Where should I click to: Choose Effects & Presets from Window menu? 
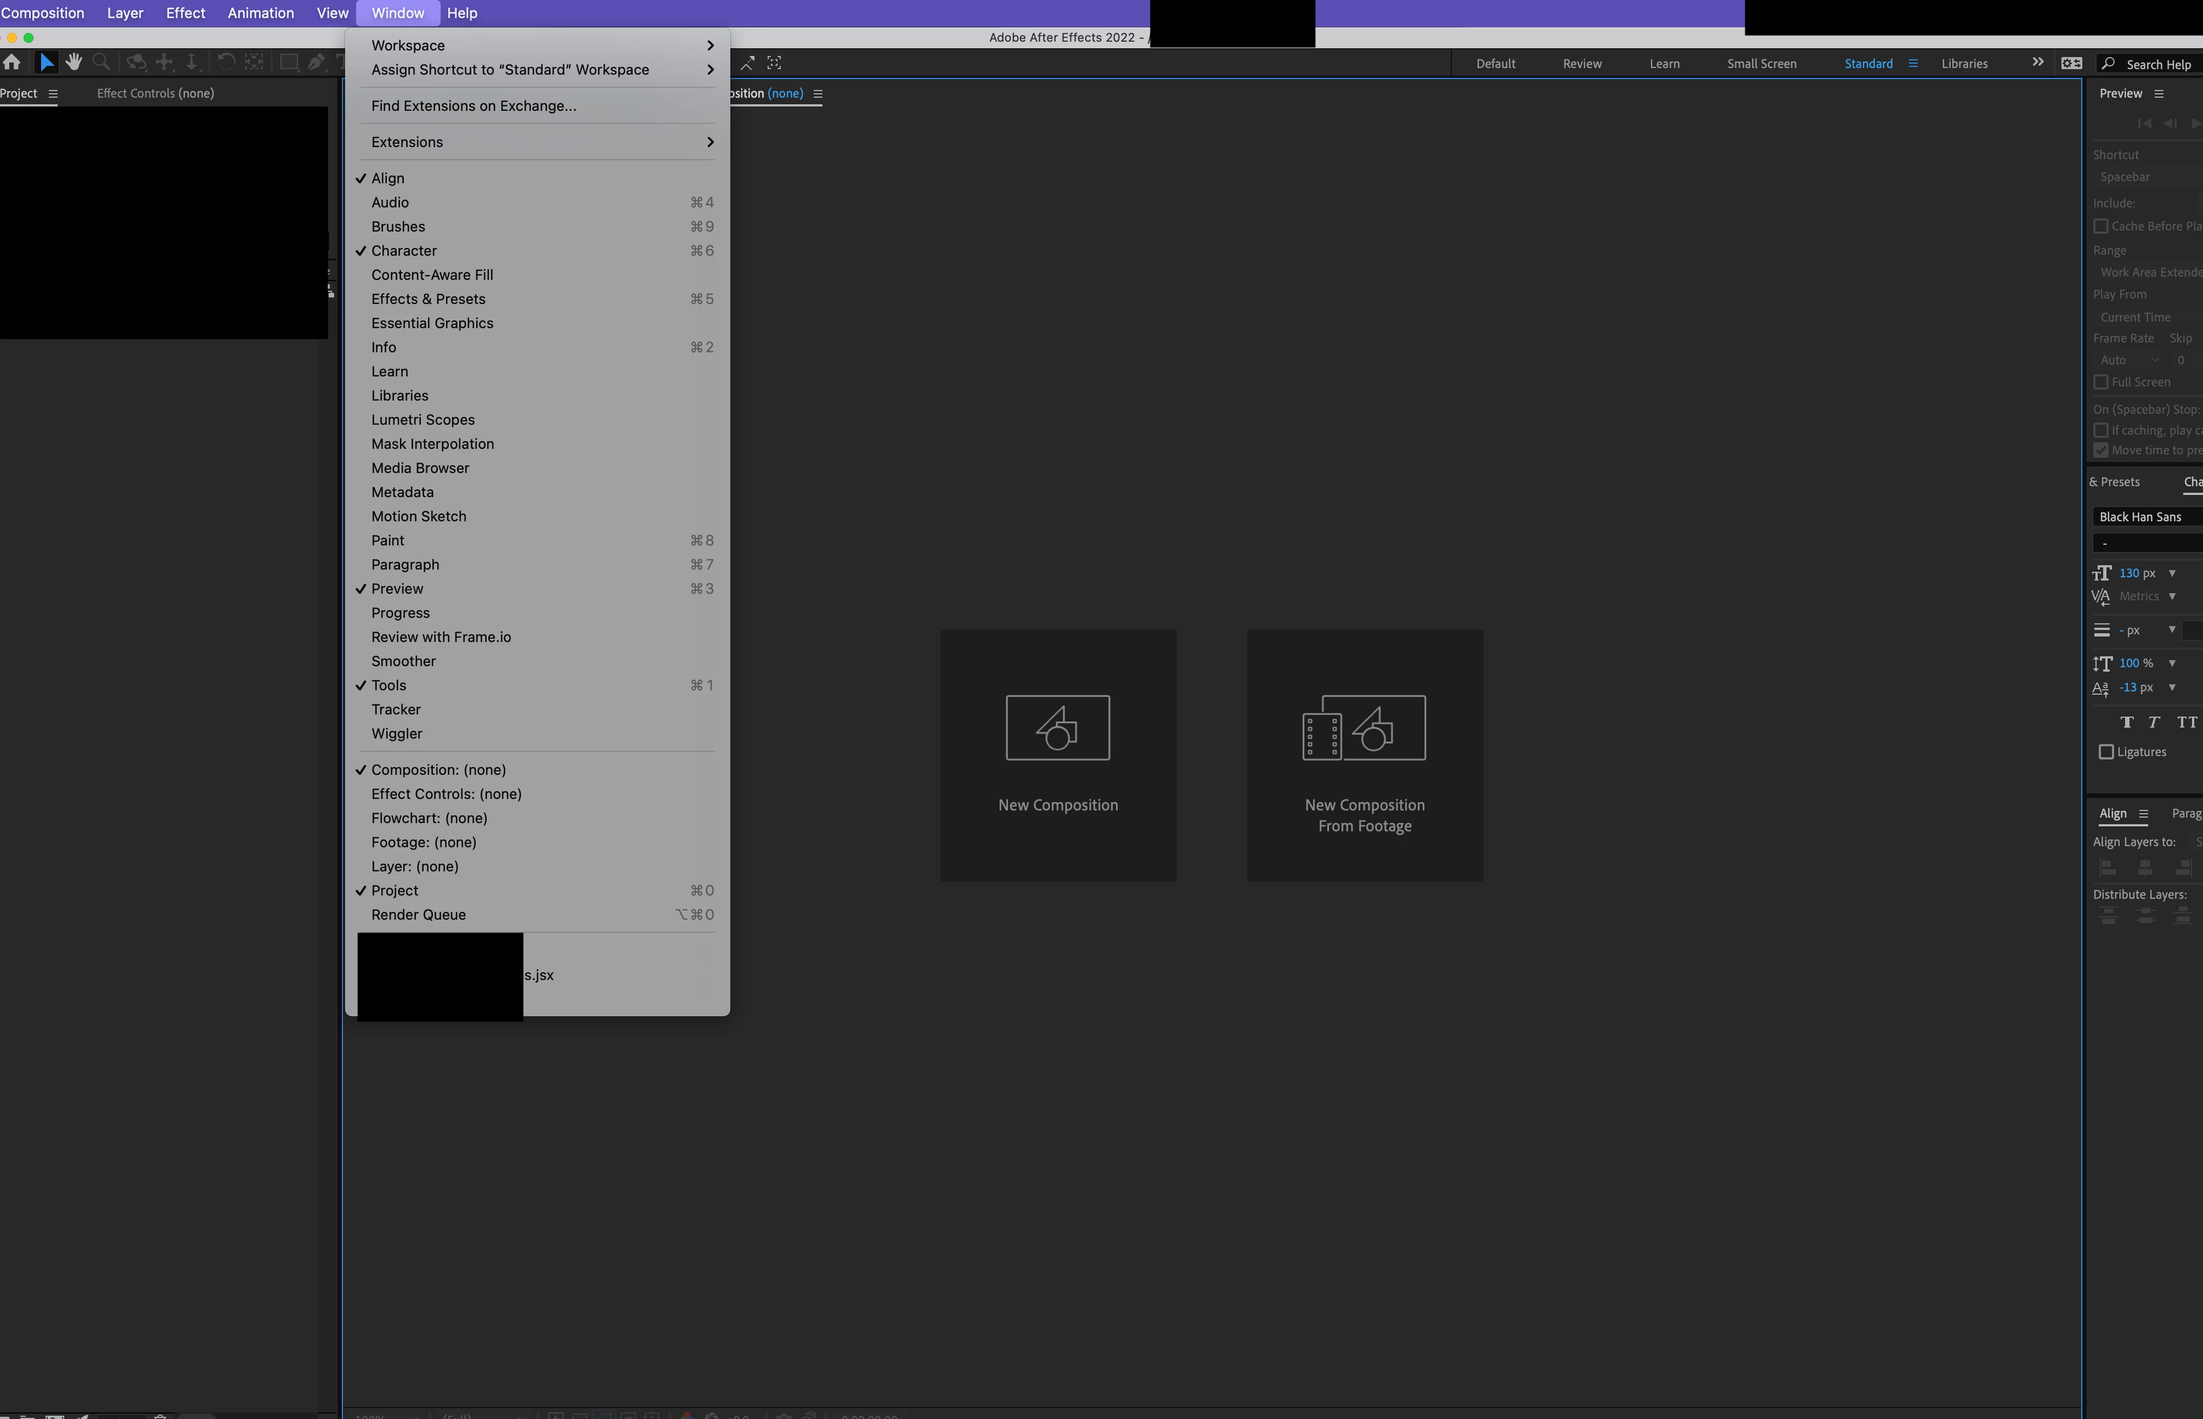429,299
